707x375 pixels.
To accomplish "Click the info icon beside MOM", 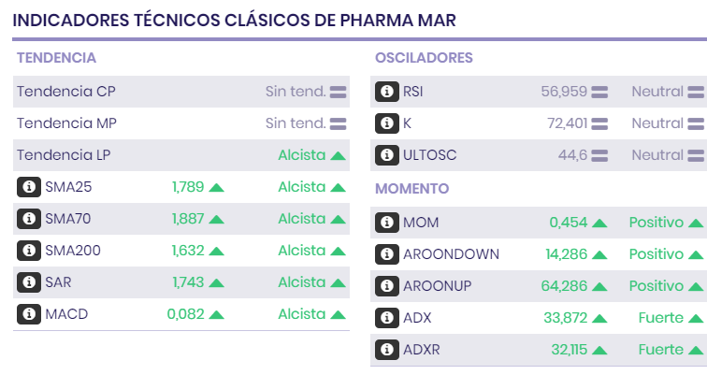I will [x=387, y=223].
